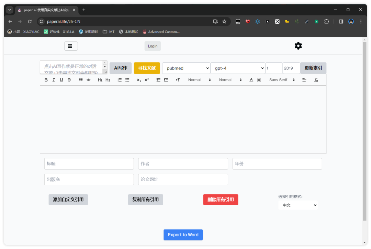Open the hamburger menu

click(x=71, y=46)
